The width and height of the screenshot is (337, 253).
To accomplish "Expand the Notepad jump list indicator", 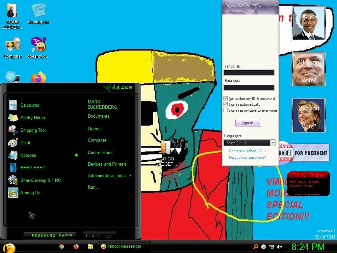I will (x=76, y=155).
